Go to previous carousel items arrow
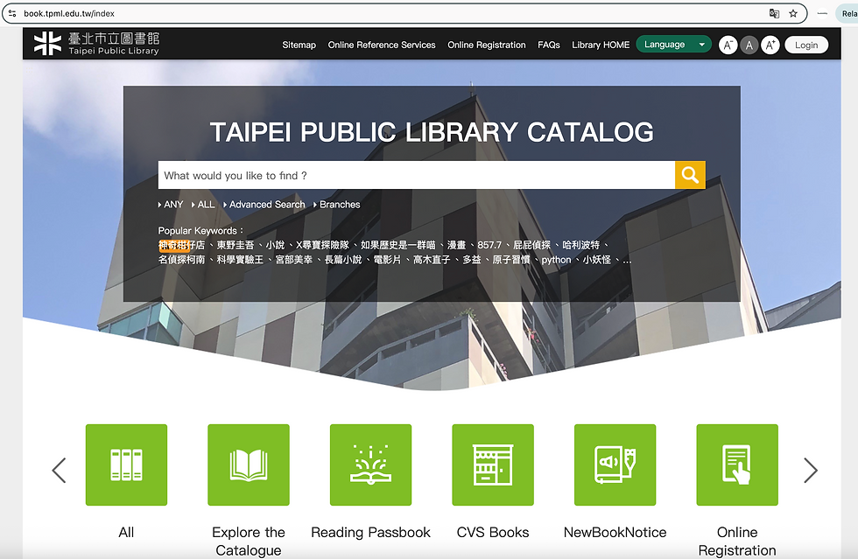Screen dimensions: 858x559 [x=60, y=471]
